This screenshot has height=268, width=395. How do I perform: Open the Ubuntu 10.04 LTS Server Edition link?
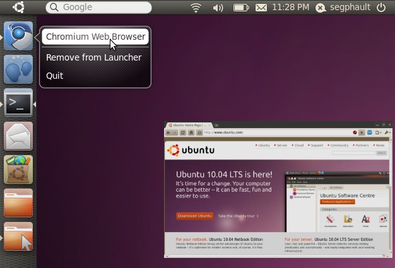pyautogui.click(x=344, y=240)
